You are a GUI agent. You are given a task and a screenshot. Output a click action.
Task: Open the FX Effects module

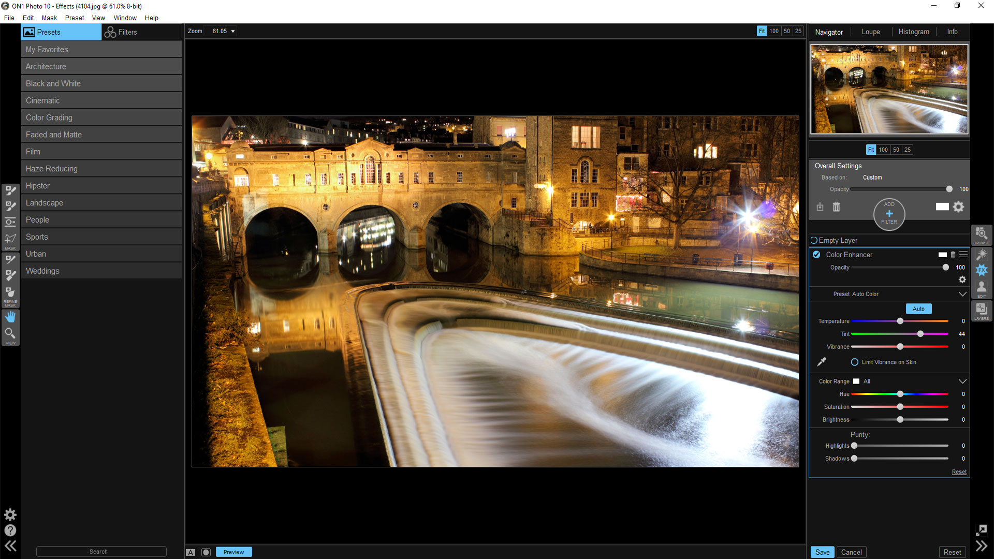981,270
